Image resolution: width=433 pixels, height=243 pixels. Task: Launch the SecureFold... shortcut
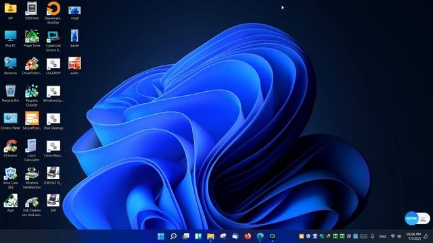pos(32,121)
